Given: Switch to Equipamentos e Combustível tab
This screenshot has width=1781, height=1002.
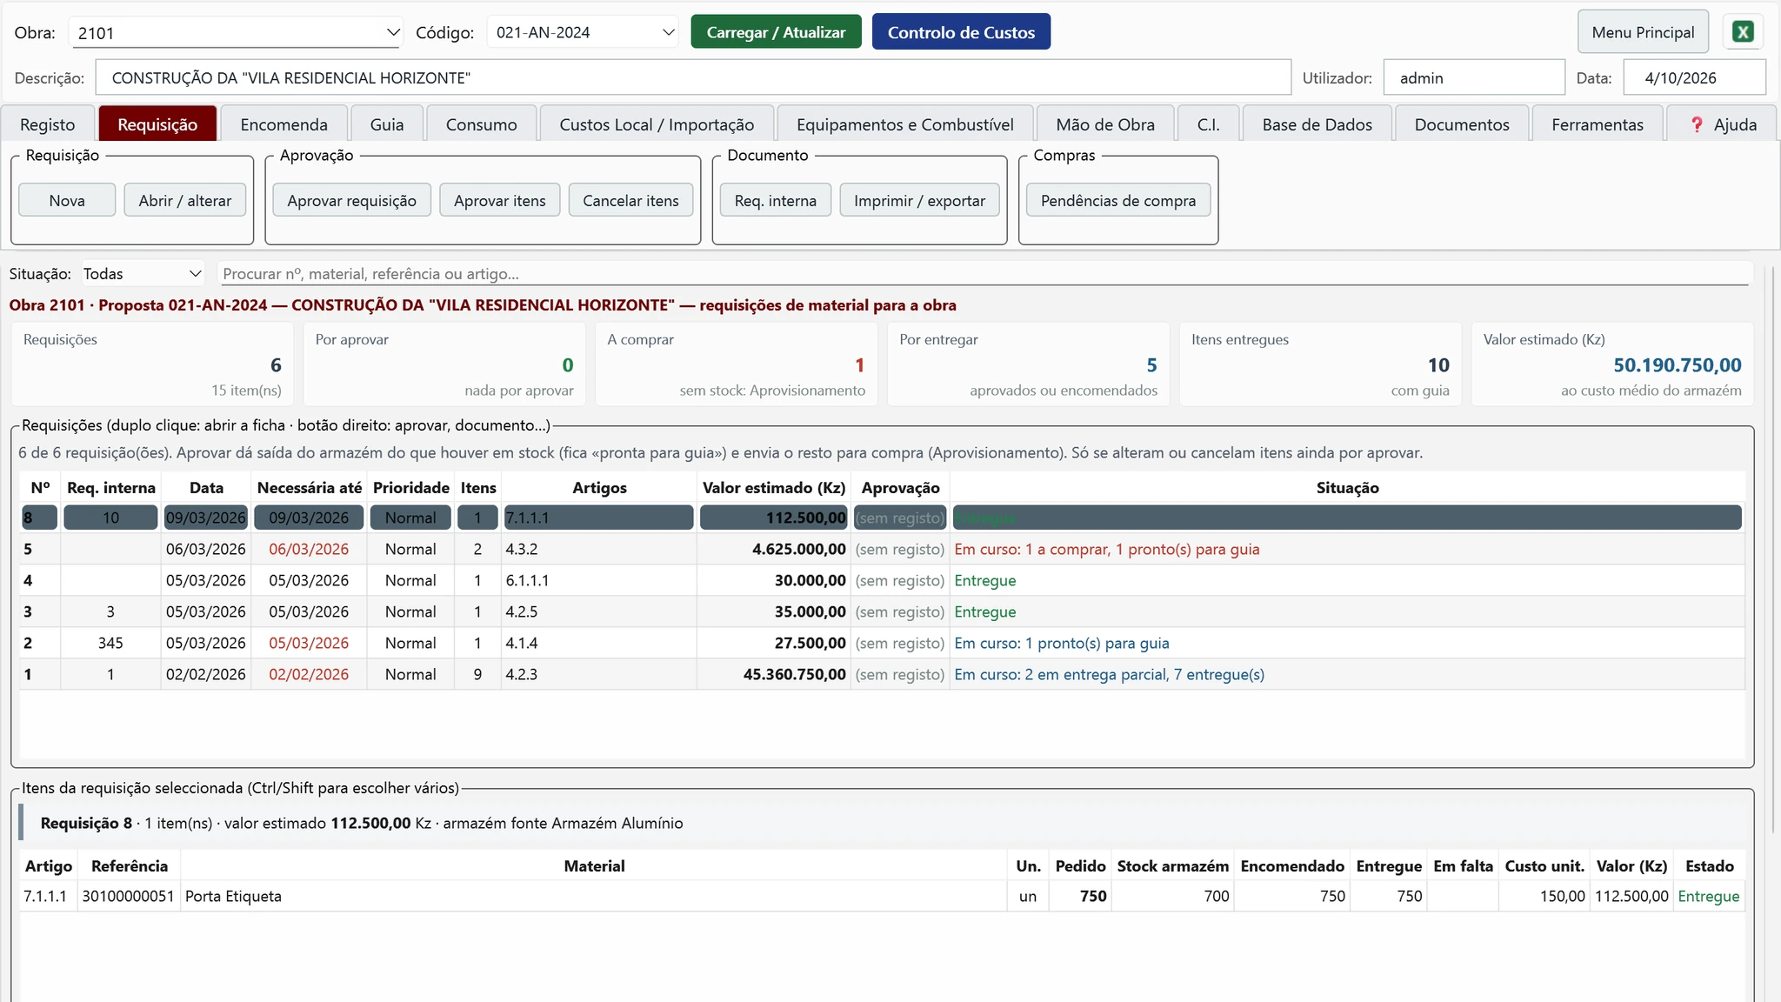Looking at the screenshot, I should point(904,124).
